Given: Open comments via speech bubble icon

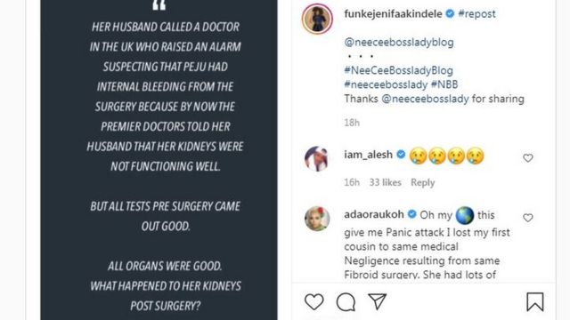Looking at the screenshot, I should click(346, 302).
